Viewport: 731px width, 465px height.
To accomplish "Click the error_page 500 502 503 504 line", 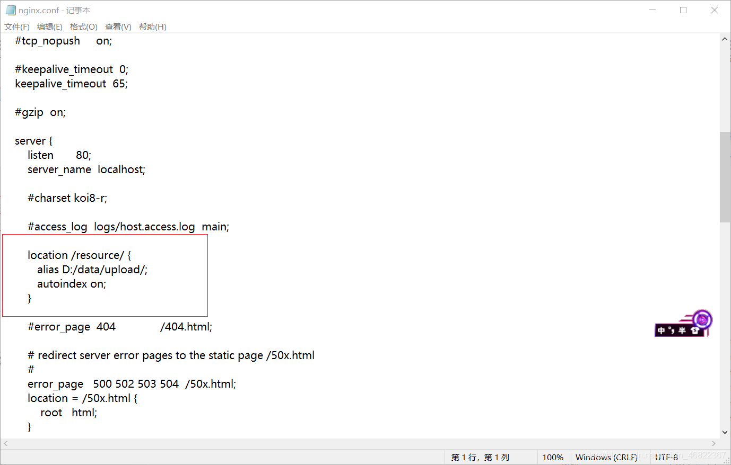I will click(132, 384).
